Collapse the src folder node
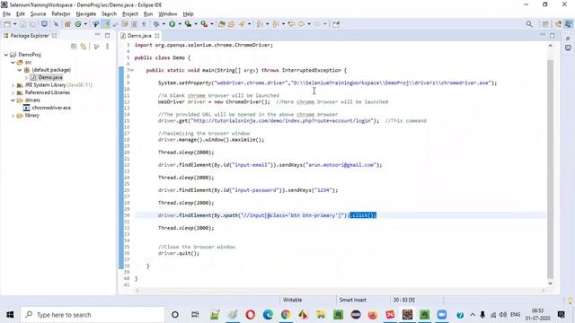The height and width of the screenshot is (323, 575). (13, 62)
